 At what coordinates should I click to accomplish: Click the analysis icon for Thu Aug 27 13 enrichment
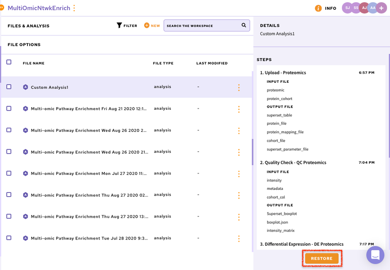pos(25,216)
